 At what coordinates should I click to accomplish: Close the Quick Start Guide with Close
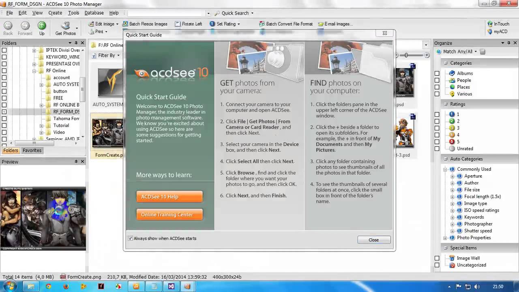click(374, 240)
